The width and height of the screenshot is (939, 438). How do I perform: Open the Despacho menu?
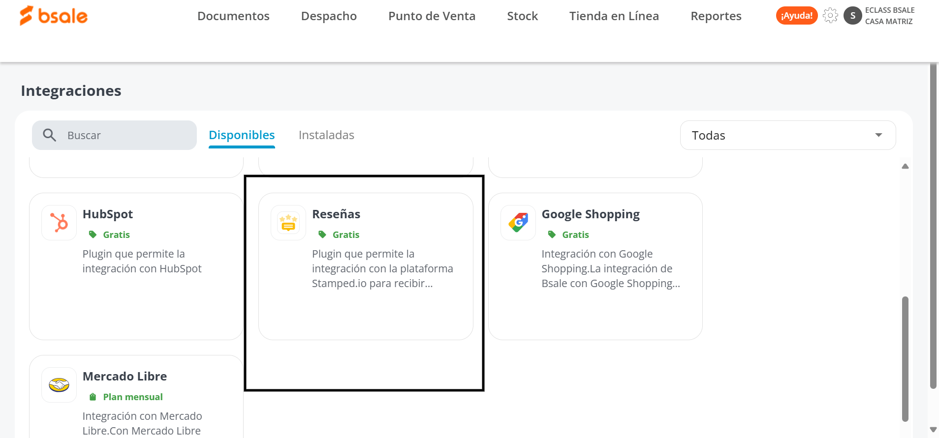click(329, 16)
